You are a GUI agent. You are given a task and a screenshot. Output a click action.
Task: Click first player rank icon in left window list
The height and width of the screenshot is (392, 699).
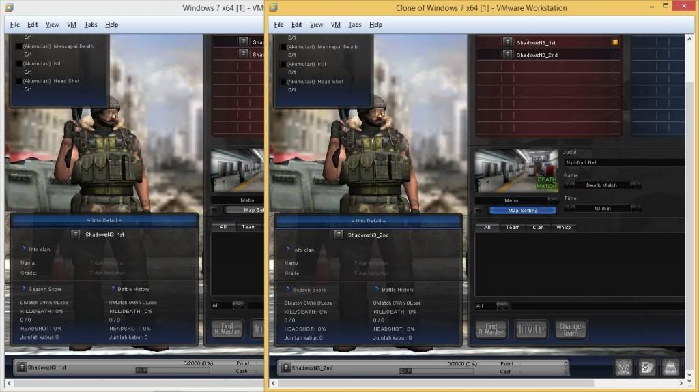243,42
